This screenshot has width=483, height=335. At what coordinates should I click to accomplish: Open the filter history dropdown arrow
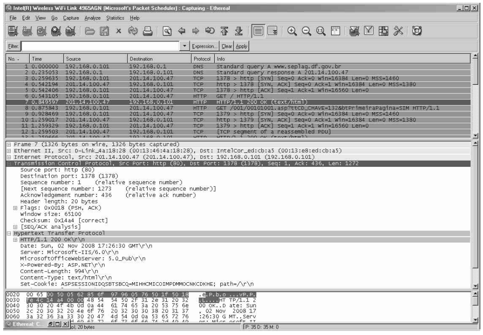tap(184, 46)
